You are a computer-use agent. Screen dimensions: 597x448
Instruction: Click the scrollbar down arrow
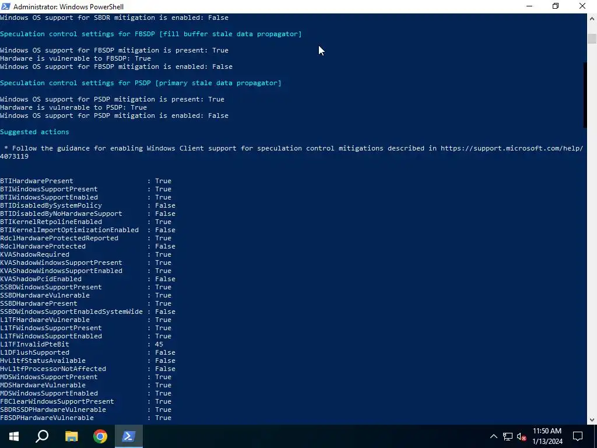tap(592, 420)
